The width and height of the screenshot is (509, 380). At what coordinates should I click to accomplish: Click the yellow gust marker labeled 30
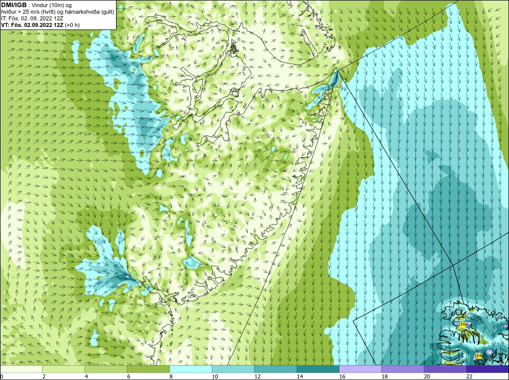coord(463,324)
